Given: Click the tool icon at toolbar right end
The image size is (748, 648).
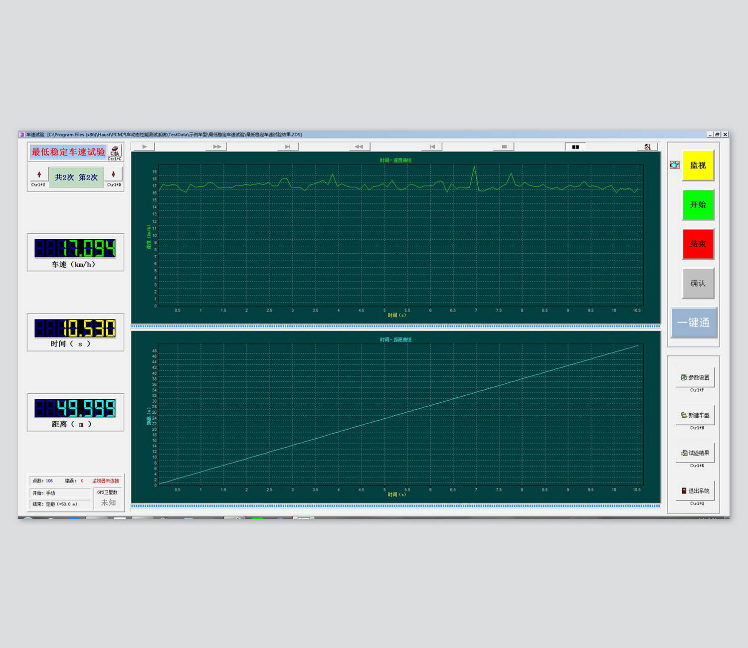Looking at the screenshot, I should tap(647, 147).
